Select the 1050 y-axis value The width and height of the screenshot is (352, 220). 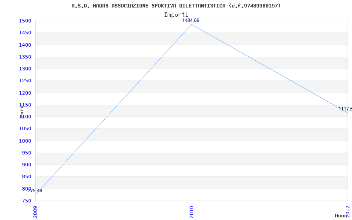click(25, 128)
